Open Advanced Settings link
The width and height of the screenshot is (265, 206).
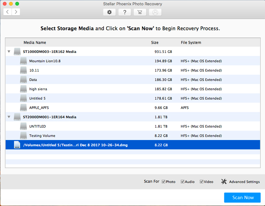click(244, 182)
